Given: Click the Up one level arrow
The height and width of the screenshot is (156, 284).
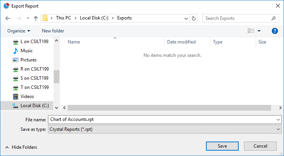Looking at the screenshot, I should click(36, 18).
